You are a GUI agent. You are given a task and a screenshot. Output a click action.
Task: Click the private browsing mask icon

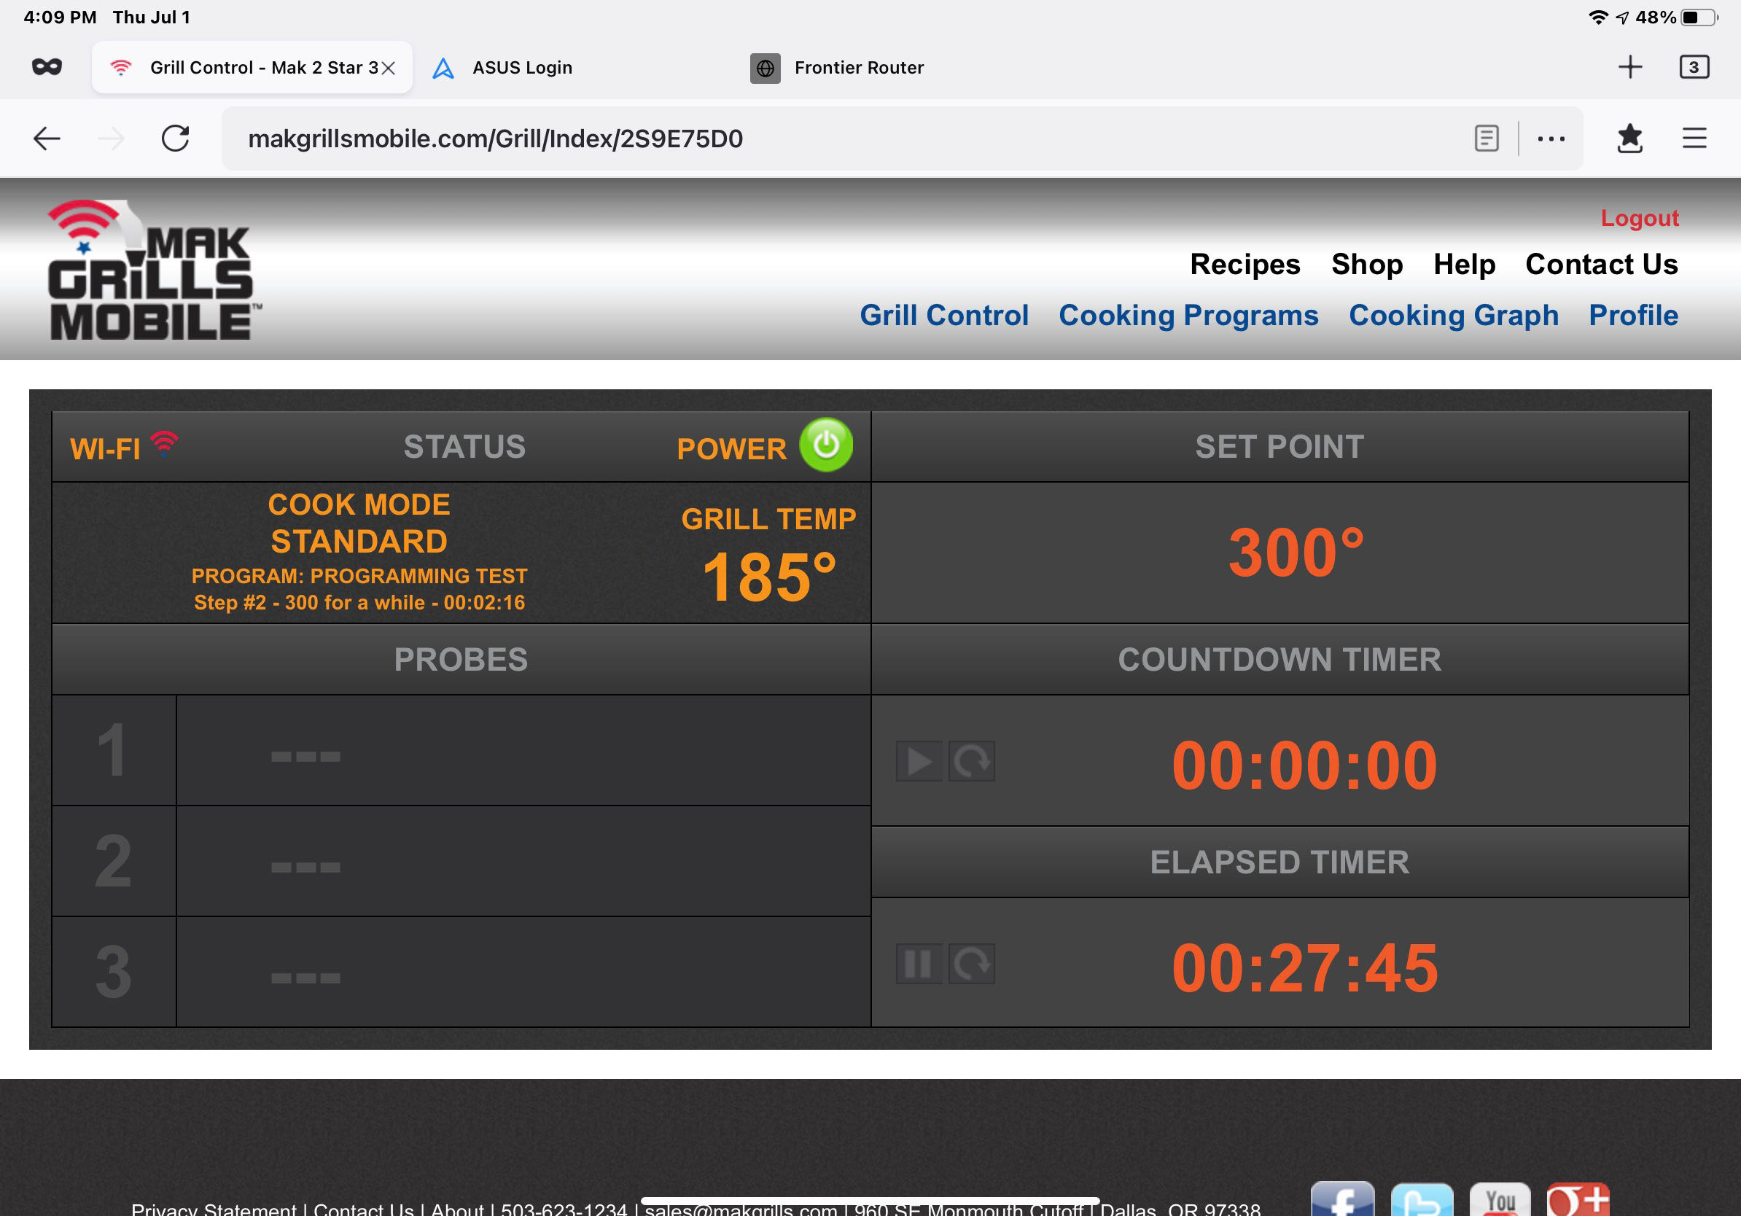tap(47, 68)
